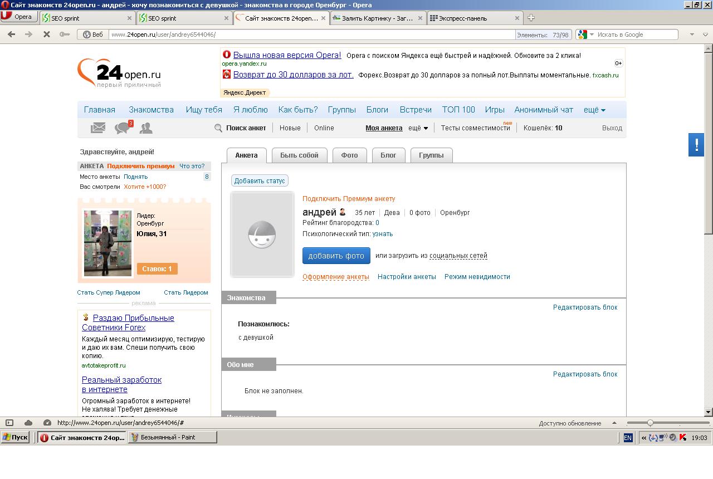The width and height of the screenshot is (713, 479).
Task: Open Режим невидимости link
Action: click(477, 277)
